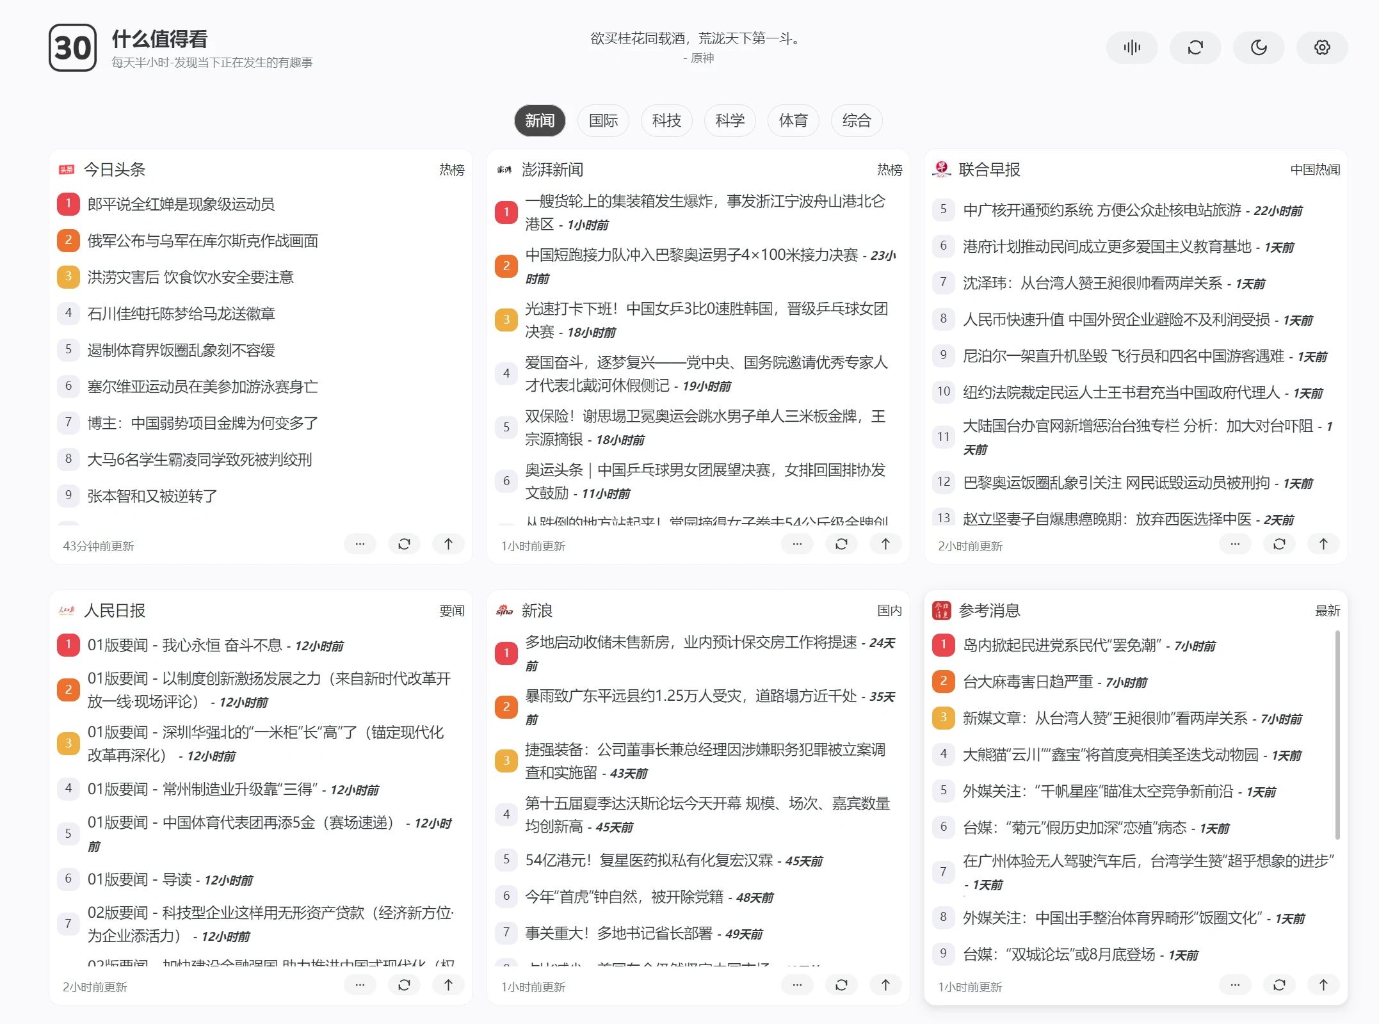Open the ellipsis menu on 新浪 card
Image resolution: width=1379 pixels, height=1024 pixels.
point(797,985)
